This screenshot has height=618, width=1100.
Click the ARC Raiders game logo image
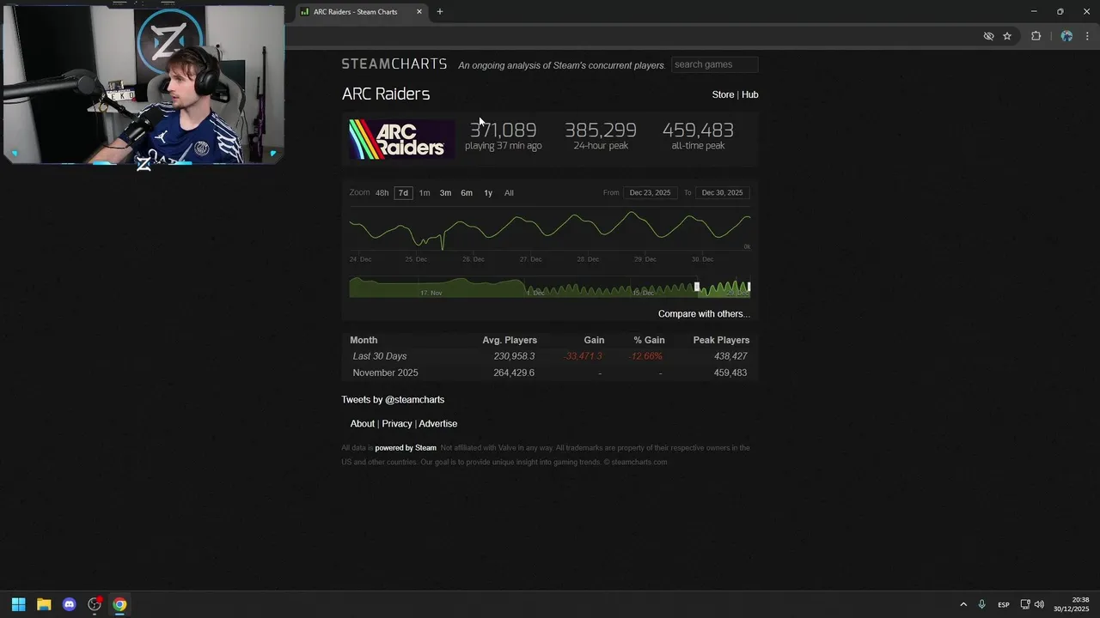[401, 139]
